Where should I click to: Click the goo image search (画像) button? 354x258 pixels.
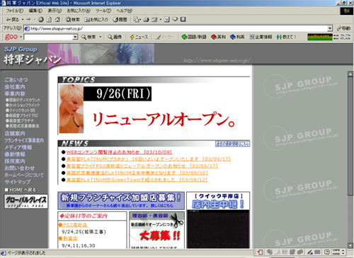click(x=115, y=37)
